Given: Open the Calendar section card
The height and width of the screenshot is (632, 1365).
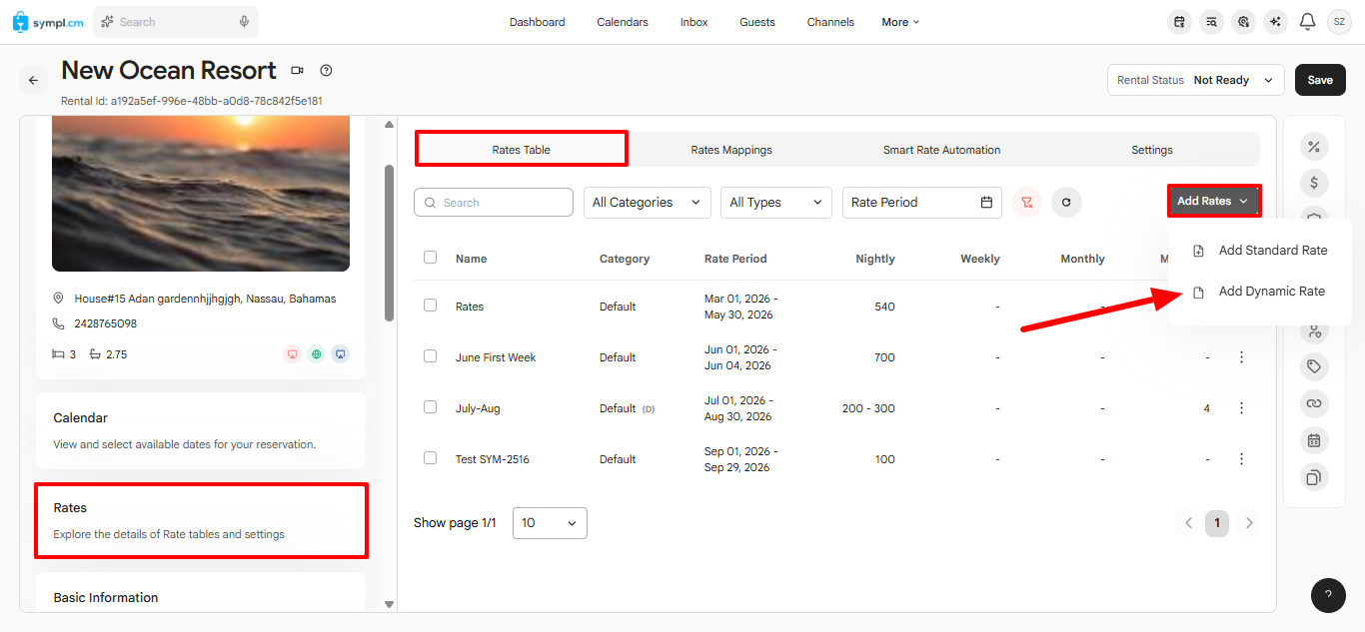Looking at the screenshot, I should pyautogui.click(x=201, y=430).
